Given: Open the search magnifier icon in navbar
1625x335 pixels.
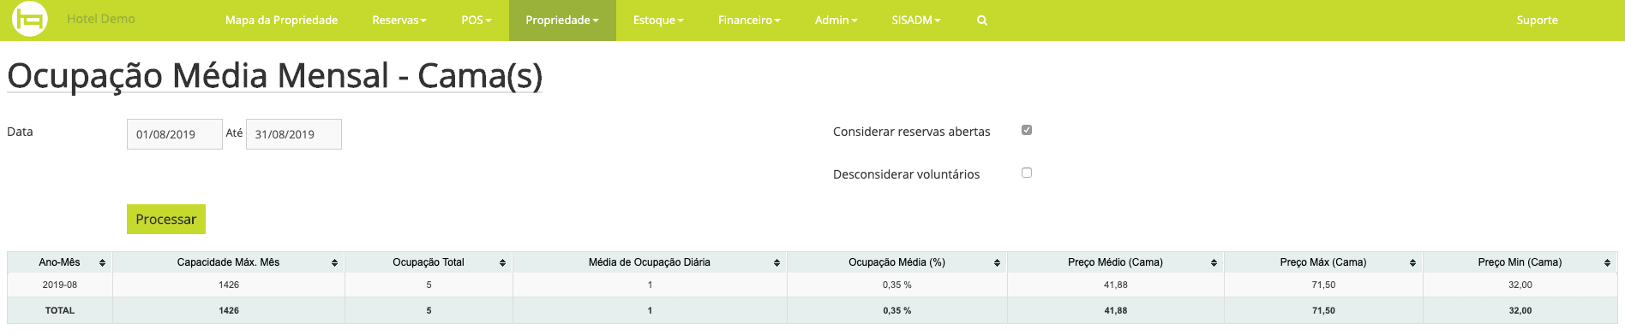Looking at the screenshot, I should [x=982, y=21].
